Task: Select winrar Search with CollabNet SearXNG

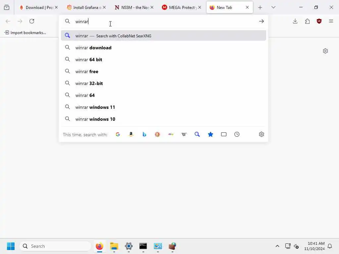Action: tap(163, 36)
